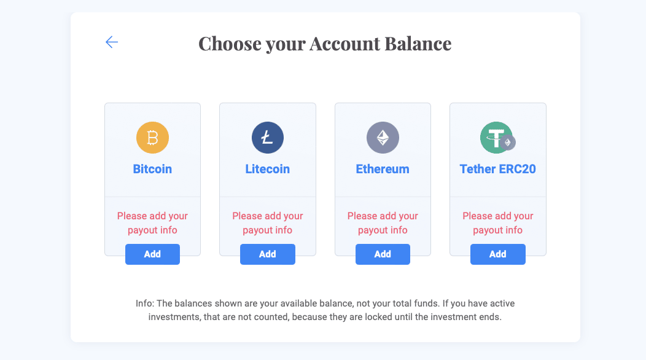Click the small Ethereum badge on Tether icon
Viewport: 646px width, 360px height.
[508, 143]
